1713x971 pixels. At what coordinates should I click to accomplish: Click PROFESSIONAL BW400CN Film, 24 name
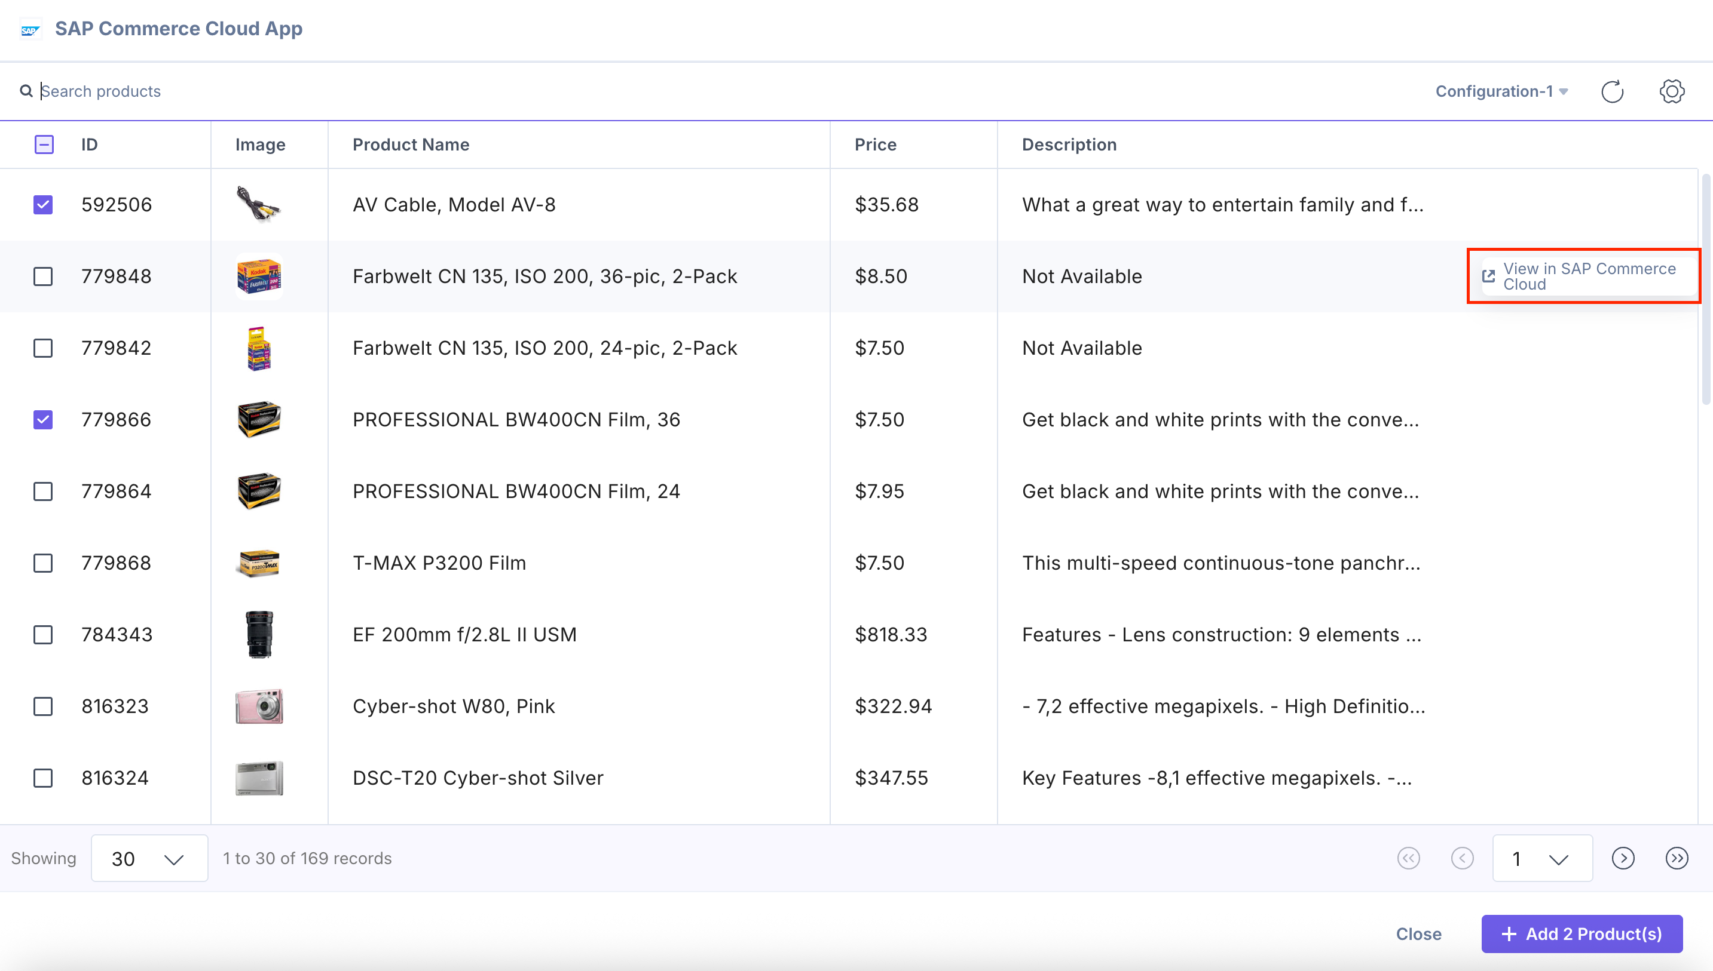[x=516, y=491]
